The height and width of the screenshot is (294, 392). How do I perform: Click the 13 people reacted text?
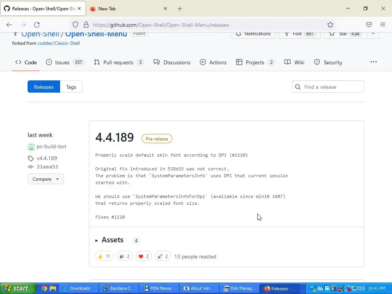pyautogui.click(x=195, y=256)
